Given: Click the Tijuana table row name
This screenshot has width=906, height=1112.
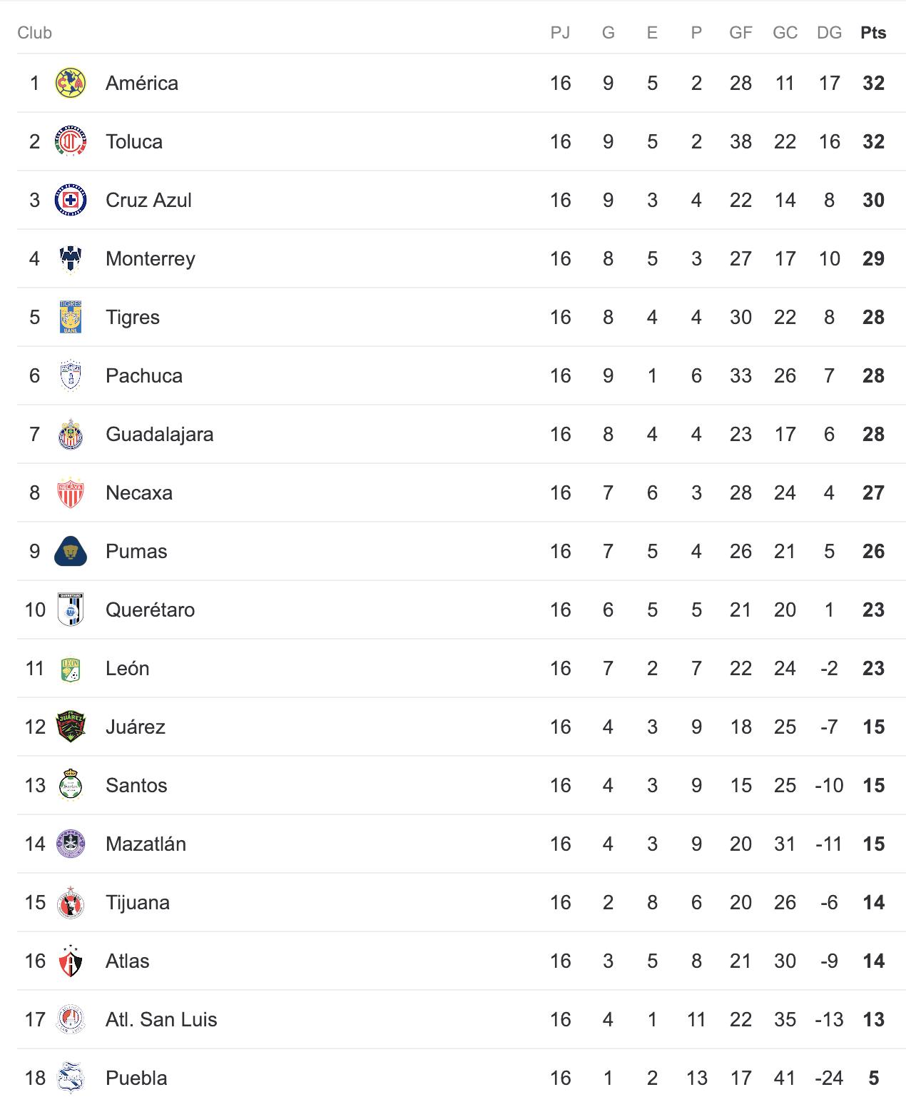Looking at the screenshot, I should click(137, 902).
